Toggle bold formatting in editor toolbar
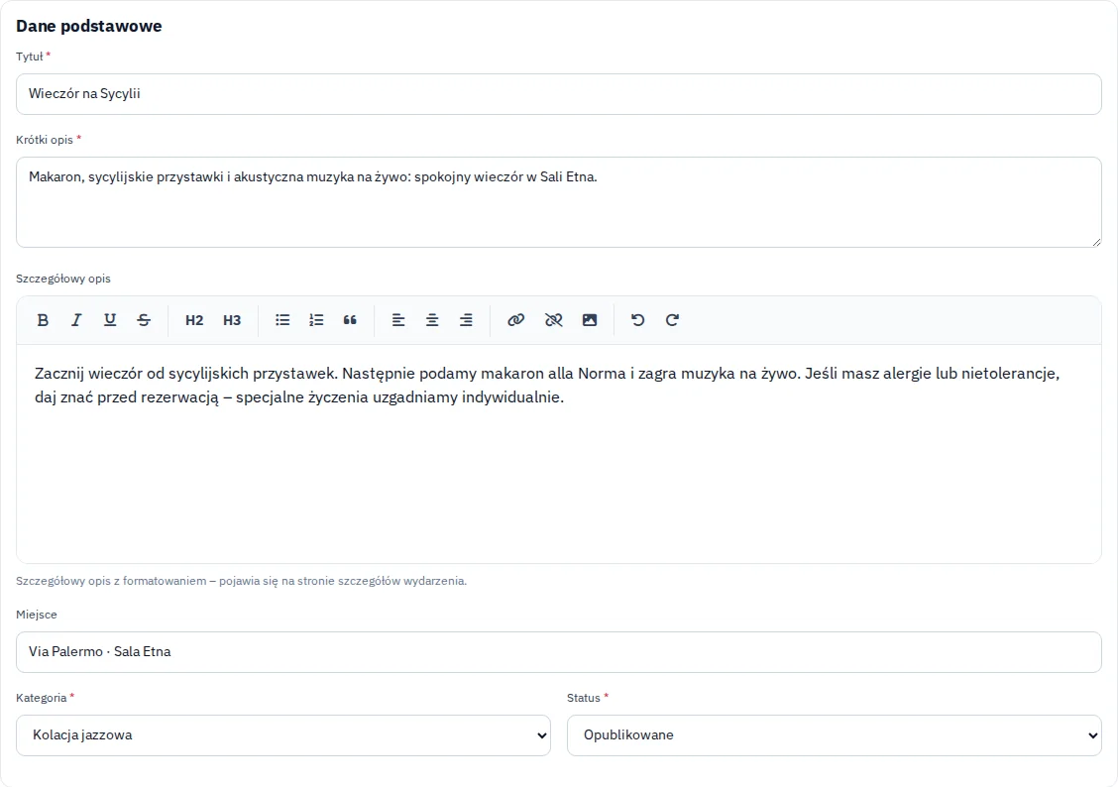 click(x=43, y=320)
